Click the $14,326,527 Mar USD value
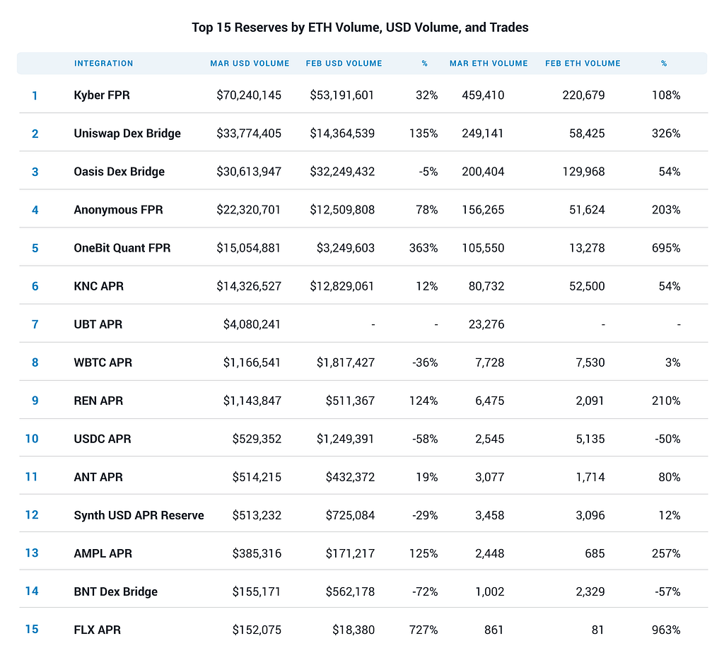The width and height of the screenshot is (724, 672). (249, 286)
